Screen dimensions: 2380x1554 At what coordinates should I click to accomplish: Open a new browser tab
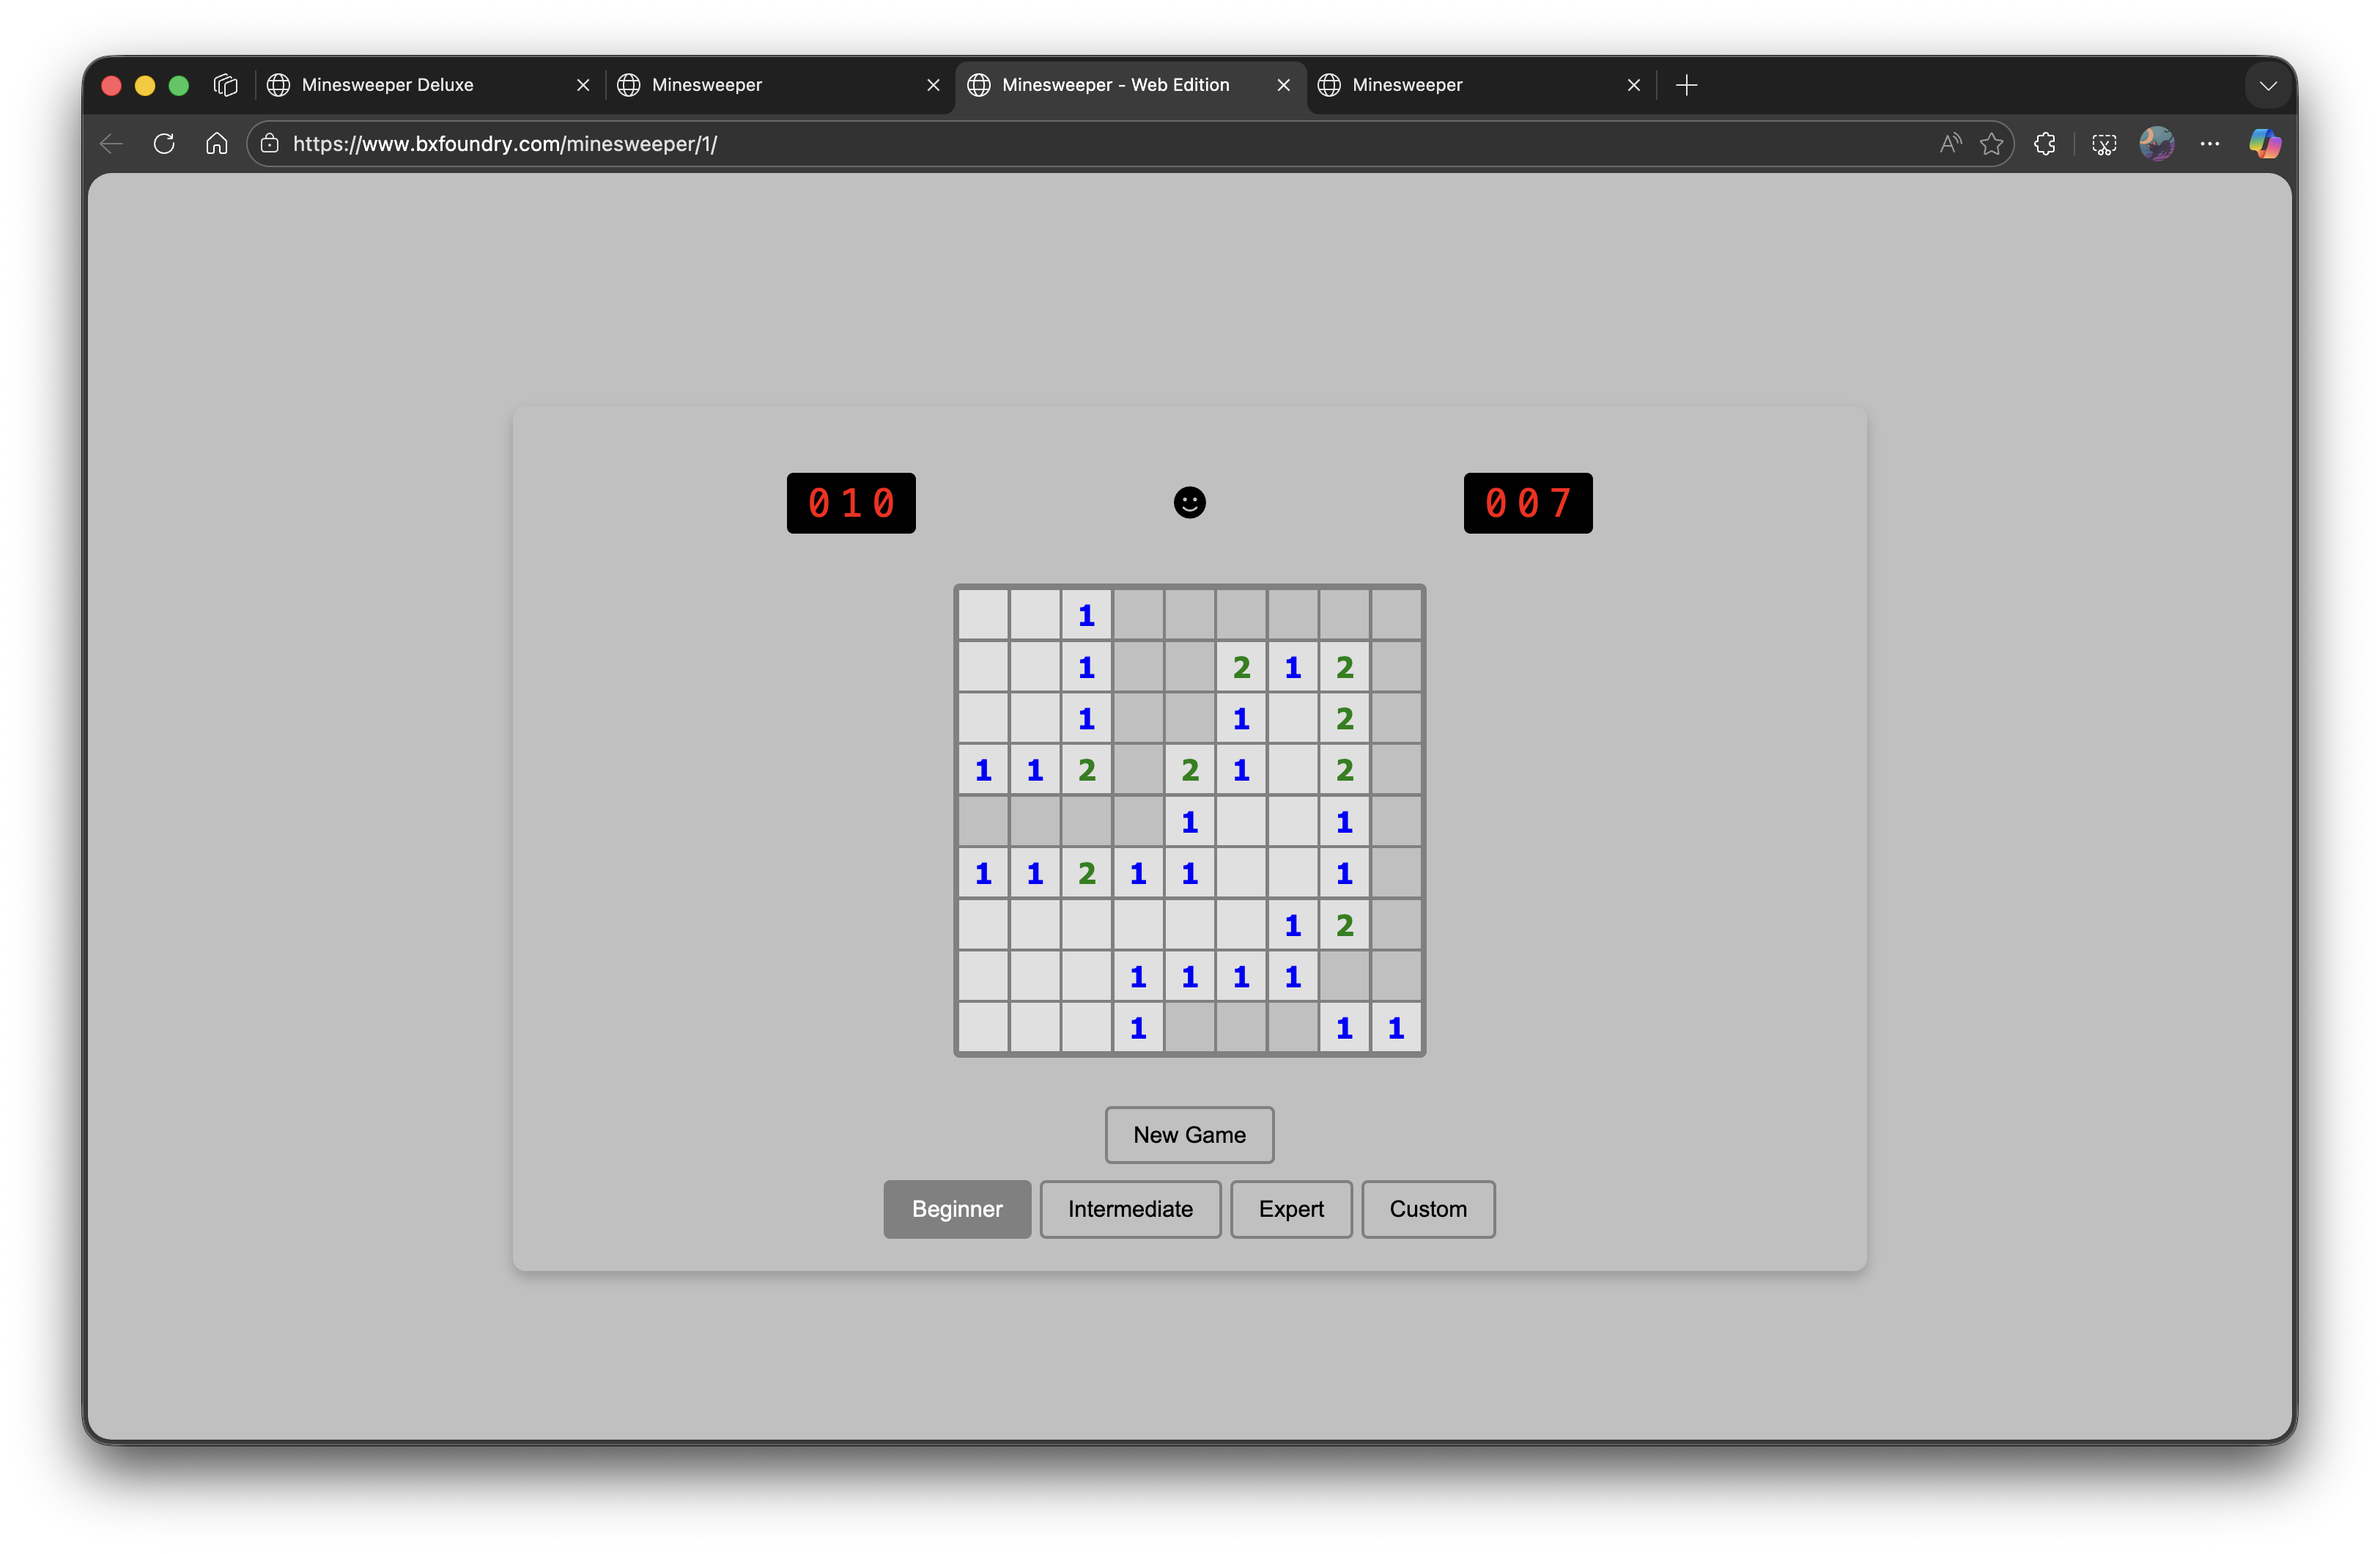pyautogui.click(x=1686, y=85)
